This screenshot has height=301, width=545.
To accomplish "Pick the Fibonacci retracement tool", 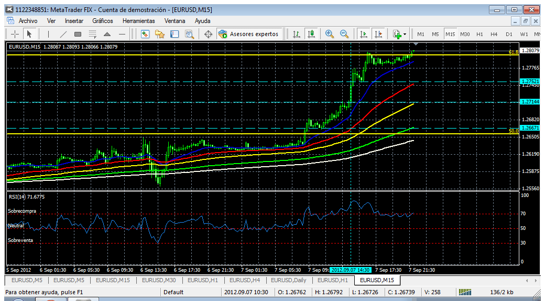I will 92,34.
